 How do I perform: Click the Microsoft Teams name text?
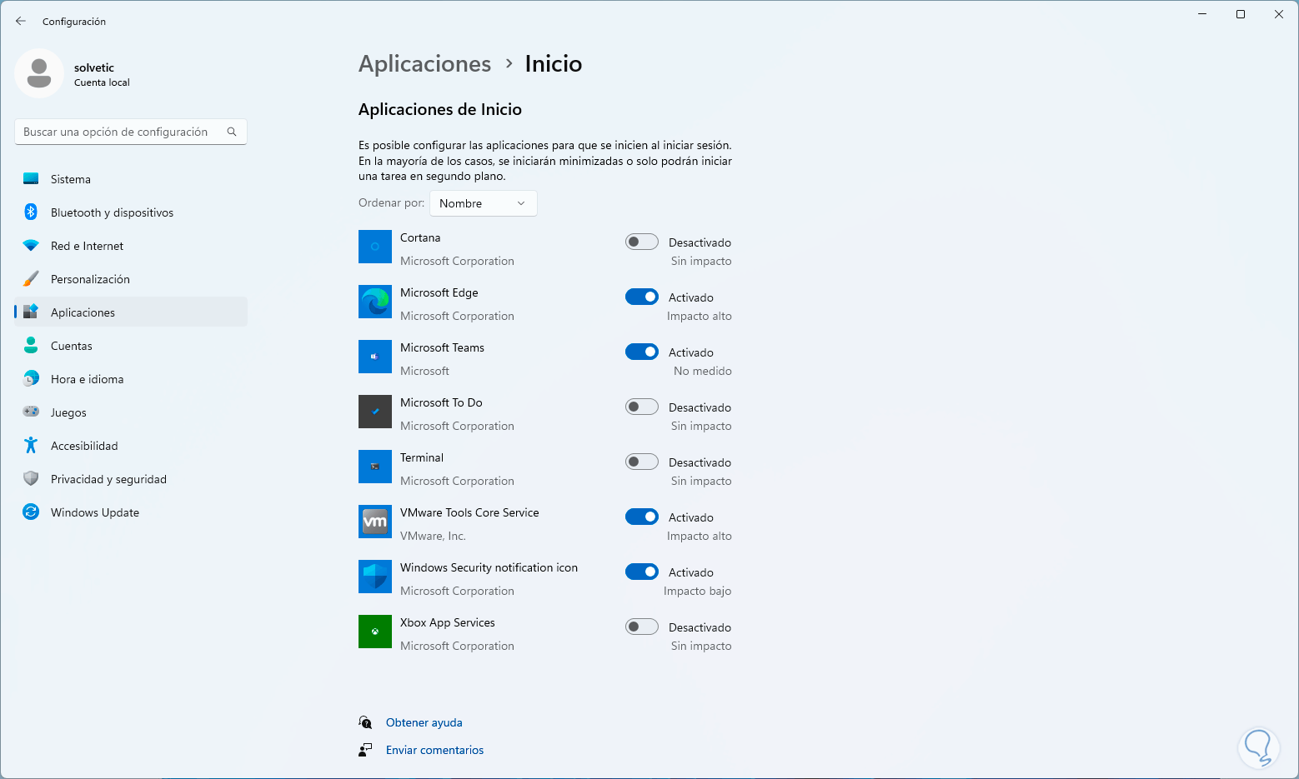click(x=442, y=347)
